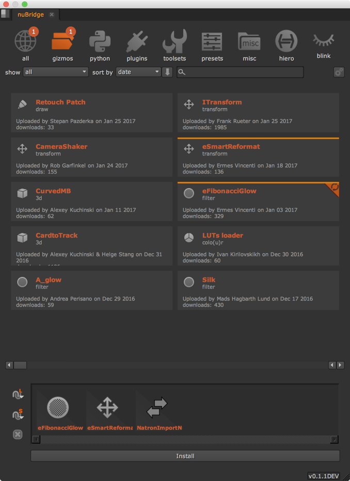Image resolution: width=350 pixels, height=481 pixels.
Task: Click the update badge on eFibonacciGlow card
Action: [x=333, y=188]
